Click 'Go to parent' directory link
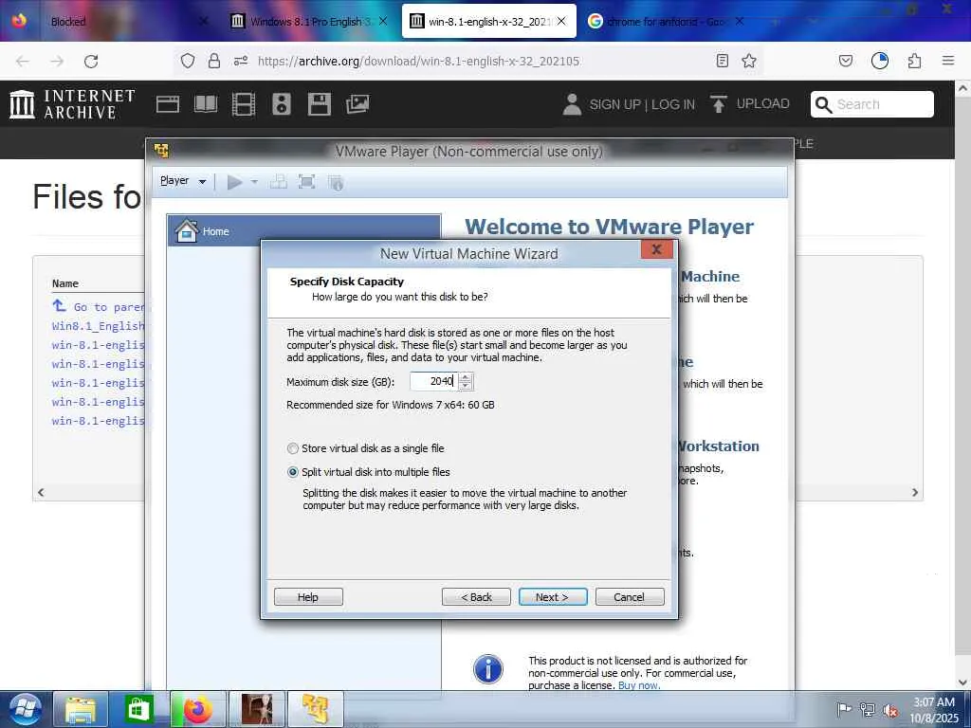The height and width of the screenshot is (728, 971). point(99,306)
